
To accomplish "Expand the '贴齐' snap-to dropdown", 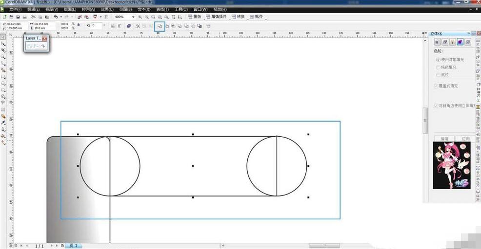I will pos(256,17).
